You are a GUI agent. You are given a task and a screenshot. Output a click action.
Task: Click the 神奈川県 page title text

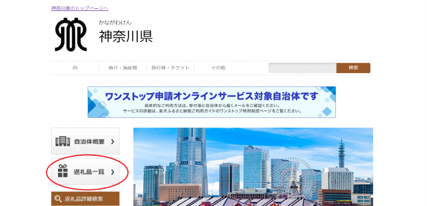125,37
